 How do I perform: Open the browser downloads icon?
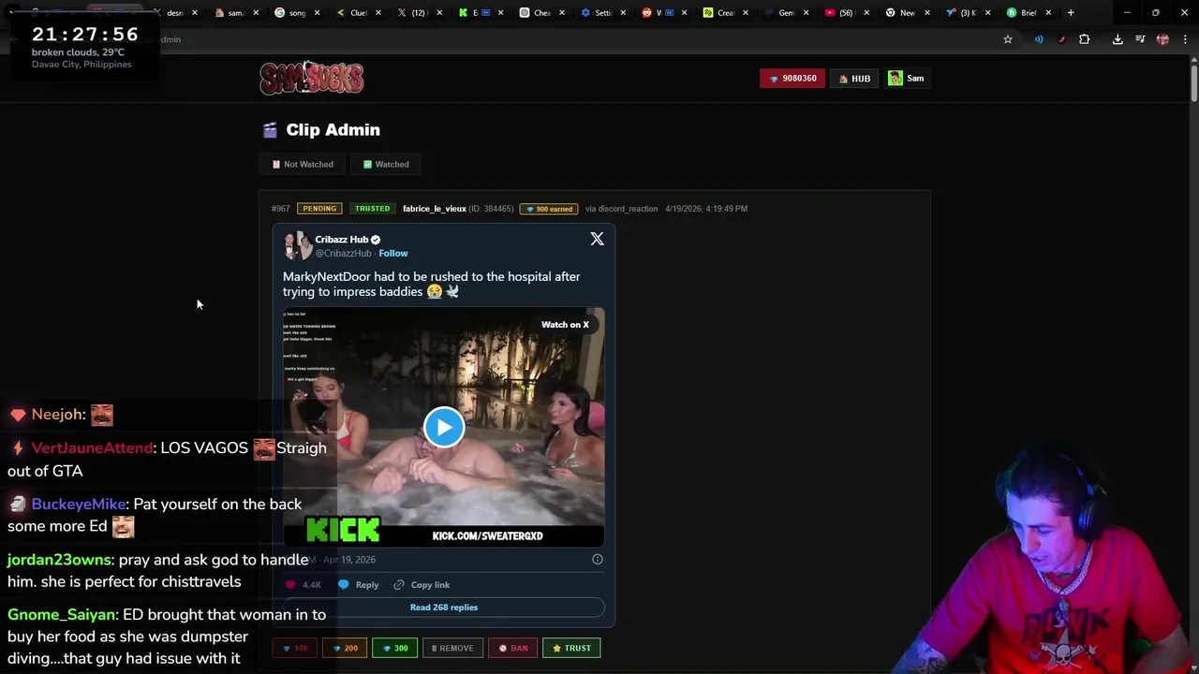click(1118, 39)
